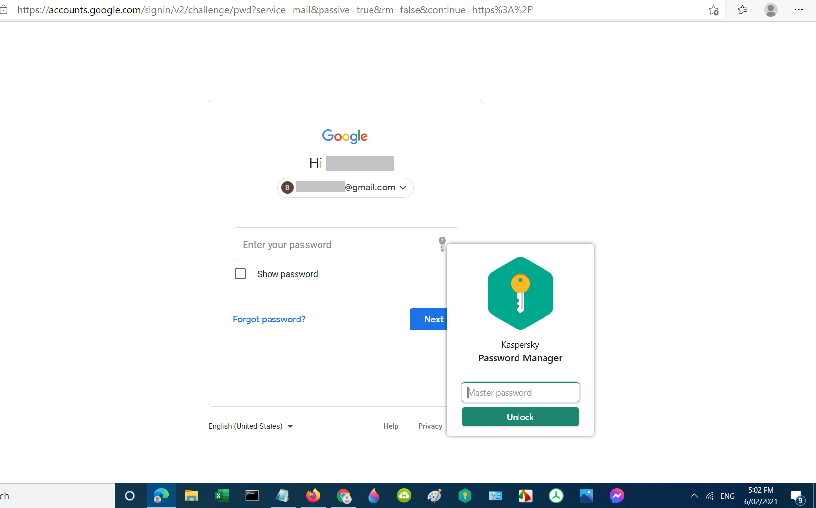The width and height of the screenshot is (816, 508).
Task: Open the Wi-Fi network tray icon
Action: pos(710,496)
